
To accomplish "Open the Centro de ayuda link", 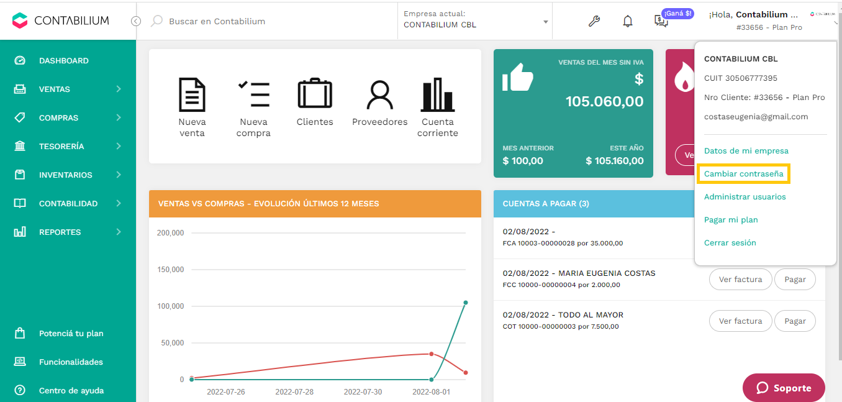I will 71,390.
